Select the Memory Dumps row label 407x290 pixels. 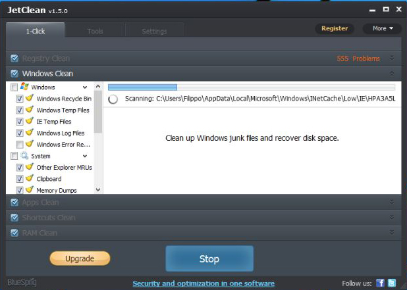pos(57,190)
